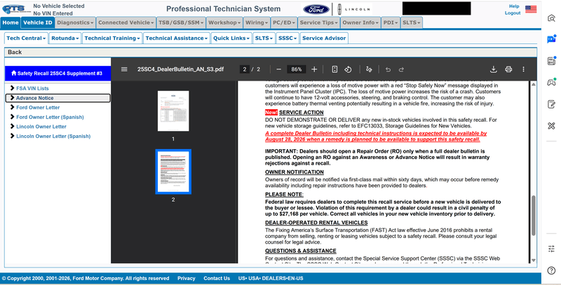Viewport: 561px width, 285px height.
Task: Open the Lincoln Owner Letter item
Action: [x=41, y=127]
